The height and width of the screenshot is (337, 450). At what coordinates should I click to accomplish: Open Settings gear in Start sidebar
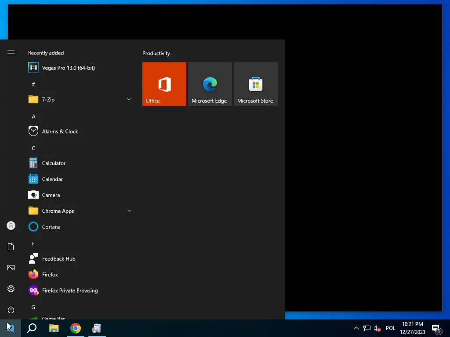[11, 289]
